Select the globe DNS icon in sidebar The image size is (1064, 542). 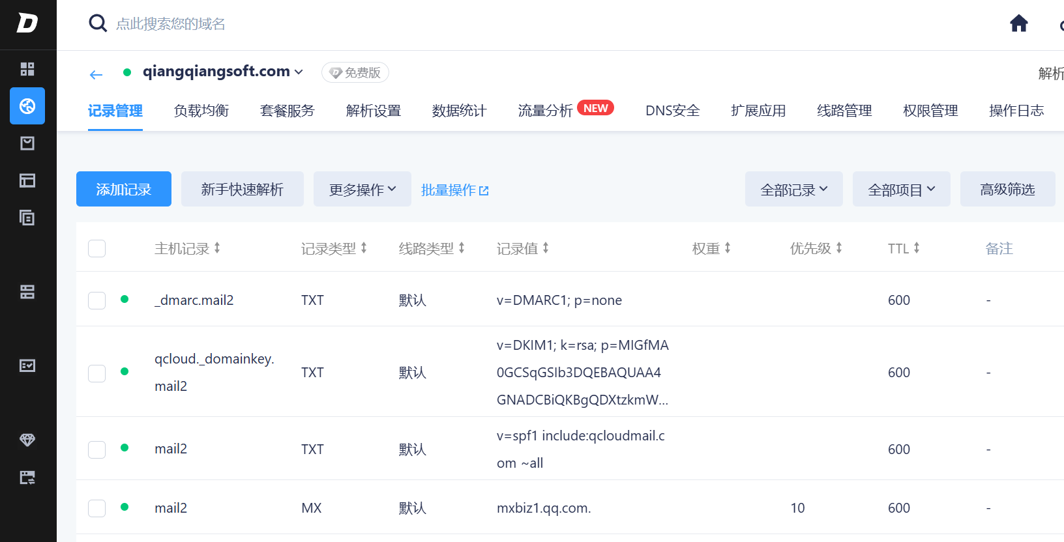point(27,106)
